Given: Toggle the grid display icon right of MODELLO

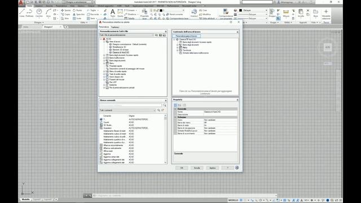Looking at the screenshot, I should click(241, 200).
